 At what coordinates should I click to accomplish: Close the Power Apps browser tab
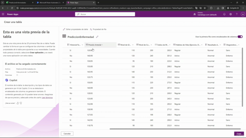pyautogui.click(x=94, y=3)
